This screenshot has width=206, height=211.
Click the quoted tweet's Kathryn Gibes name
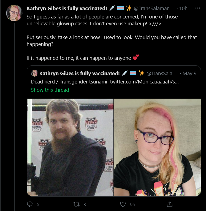pyautogui.click(x=79, y=74)
